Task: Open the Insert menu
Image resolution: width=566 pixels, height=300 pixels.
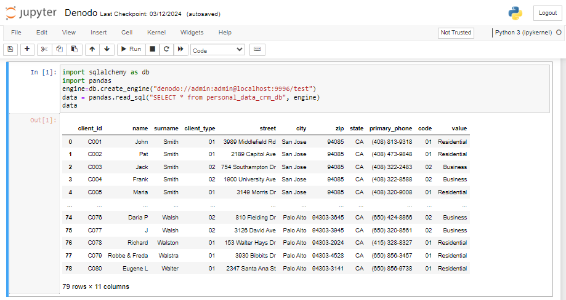Action: click(x=99, y=33)
